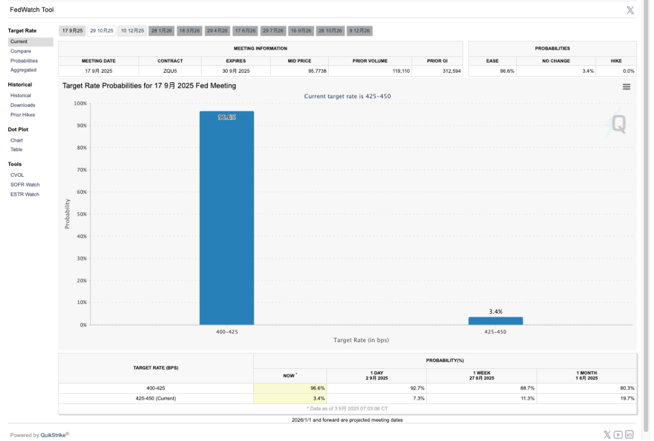
Task: Go to the 28 10月26 meeting tab
Action: 331,31
